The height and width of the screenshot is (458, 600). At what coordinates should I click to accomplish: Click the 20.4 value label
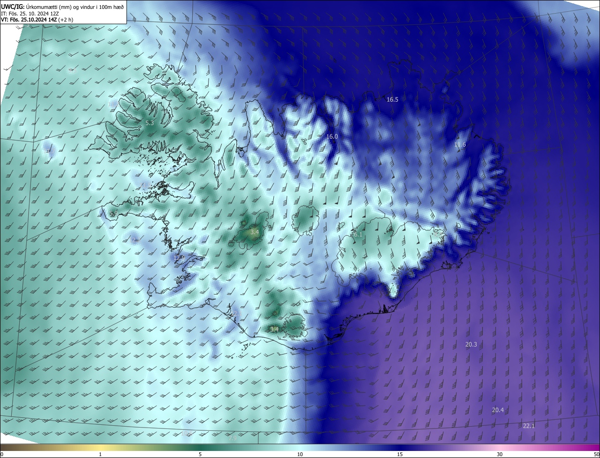pos(498,410)
